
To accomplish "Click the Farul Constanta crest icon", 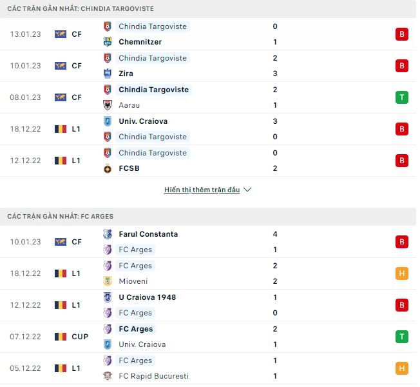I will pyautogui.click(x=108, y=234).
